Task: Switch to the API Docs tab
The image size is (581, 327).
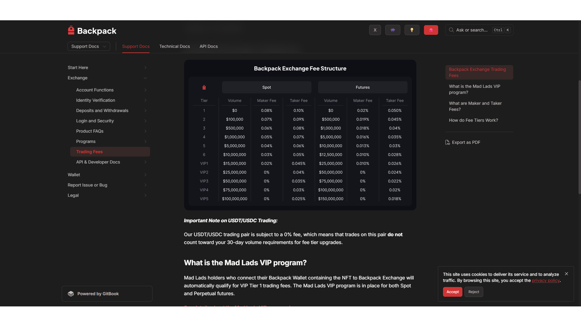Action: pos(209,46)
